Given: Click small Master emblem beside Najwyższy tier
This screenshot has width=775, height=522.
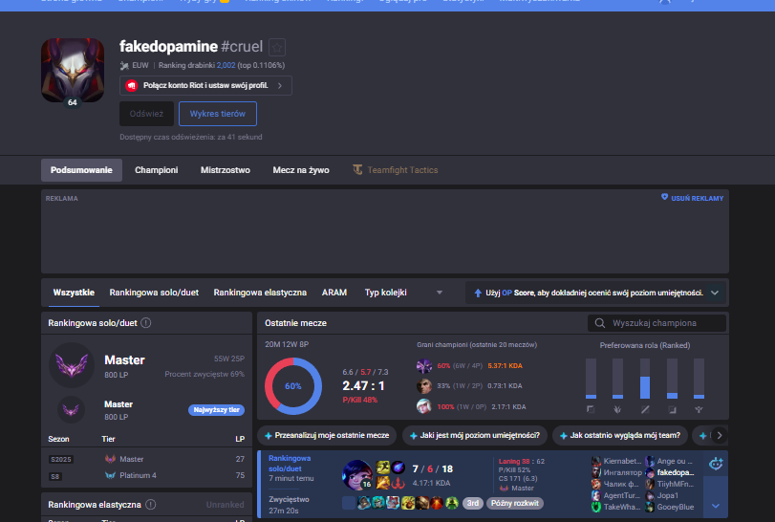Looking at the screenshot, I should [x=71, y=410].
